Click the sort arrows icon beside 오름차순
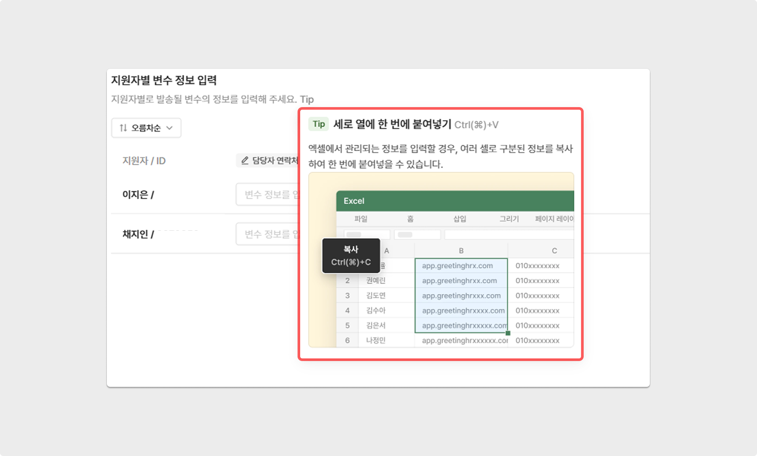Viewport: 757px width, 456px height. pyautogui.click(x=123, y=128)
